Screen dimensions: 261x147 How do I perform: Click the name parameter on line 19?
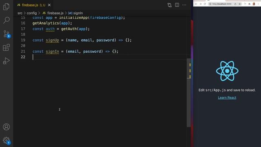(x=72, y=40)
